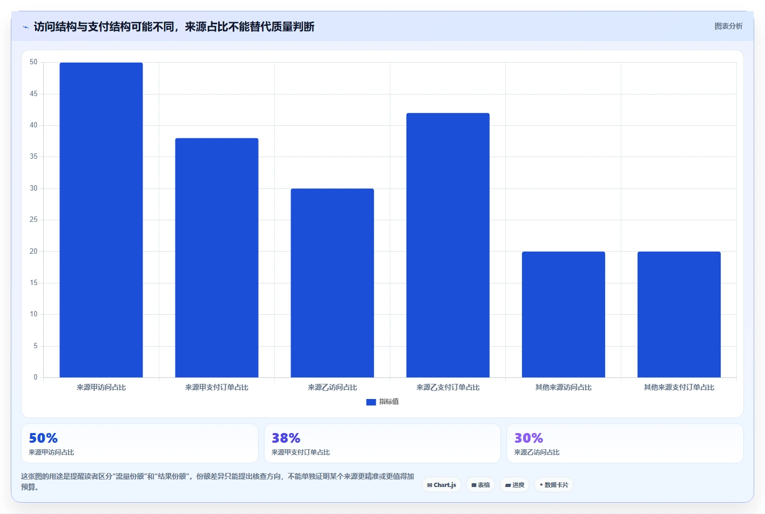Image resolution: width=765 pixels, height=514 pixels.
Task: Open the 30% 来源乙访问占比 data card
Action: (x=625, y=443)
